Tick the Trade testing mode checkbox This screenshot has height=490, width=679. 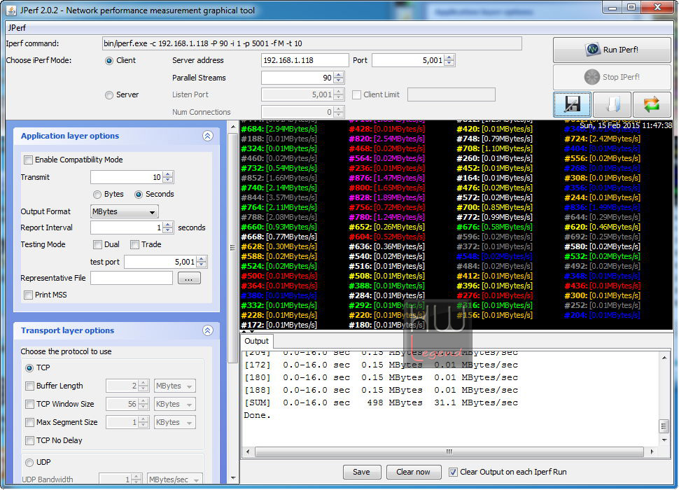coord(134,244)
